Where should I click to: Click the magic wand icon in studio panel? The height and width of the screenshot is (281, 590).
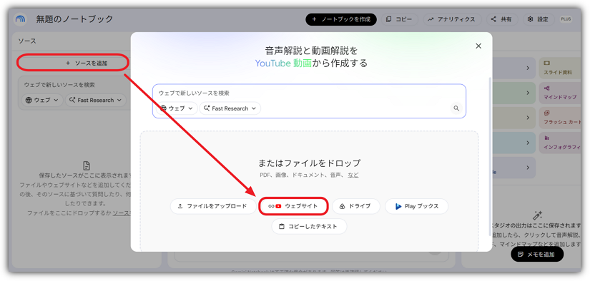pyautogui.click(x=537, y=215)
